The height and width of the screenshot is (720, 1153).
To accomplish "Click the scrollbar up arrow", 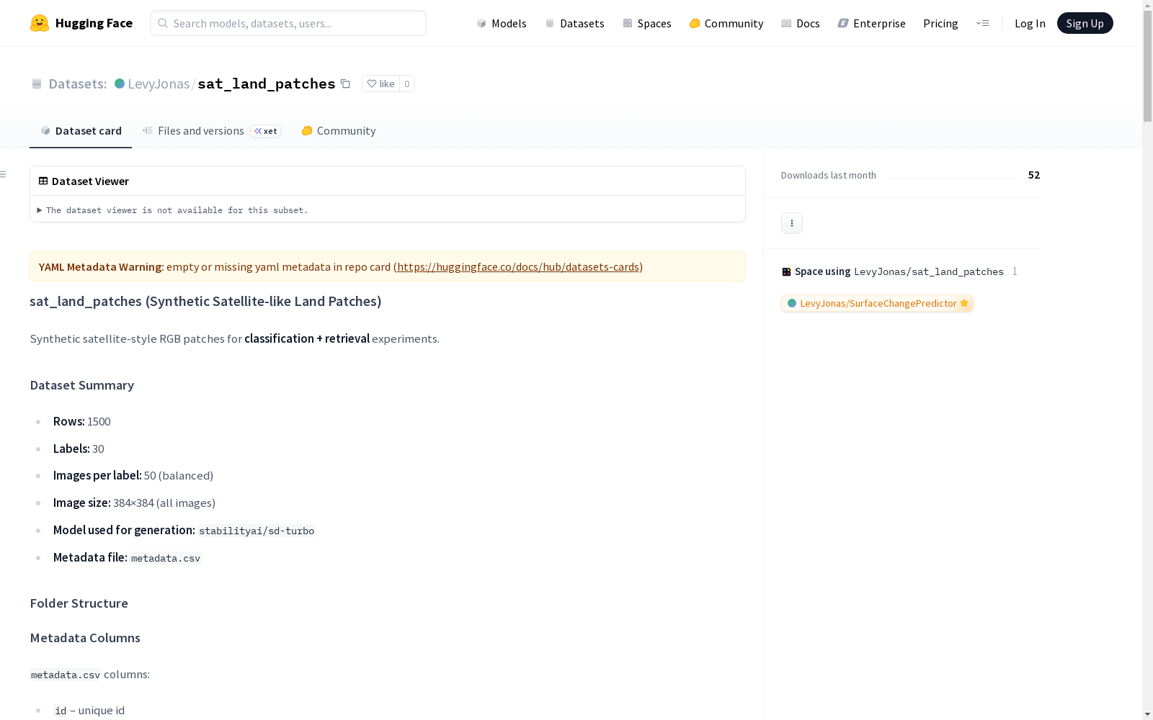I will 1147,5.
